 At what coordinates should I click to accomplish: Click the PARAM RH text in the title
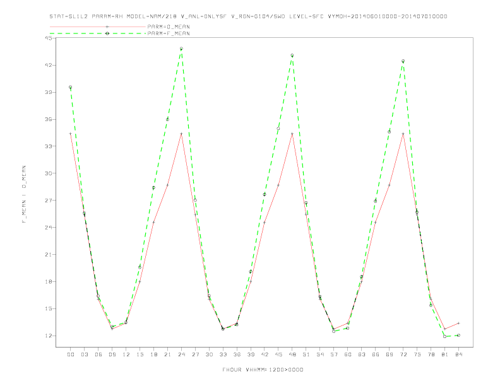click(107, 16)
